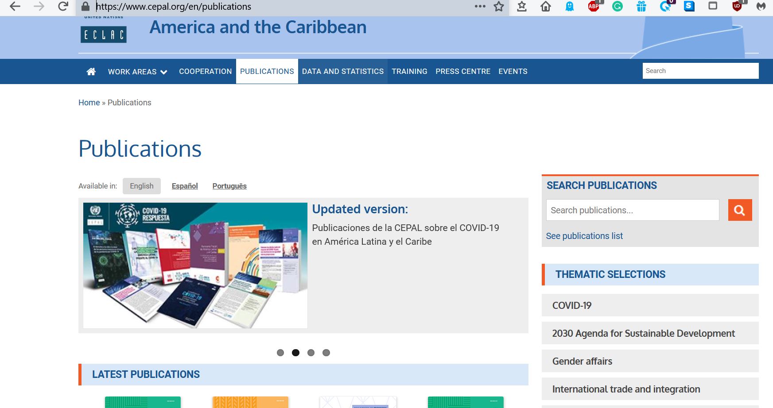Open the See publications list link
773x408 pixels.
(584, 236)
